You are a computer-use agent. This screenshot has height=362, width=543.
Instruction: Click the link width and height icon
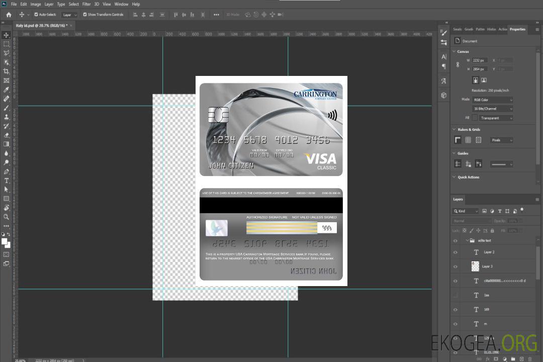pyautogui.click(x=458, y=65)
